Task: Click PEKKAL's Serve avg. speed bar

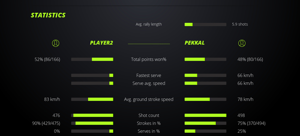Action: [205, 83]
